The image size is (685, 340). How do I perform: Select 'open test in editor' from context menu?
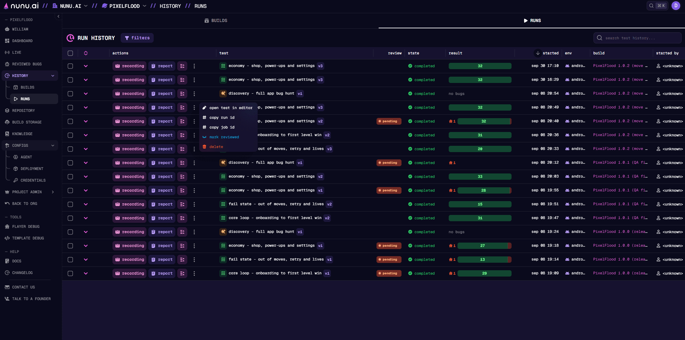click(x=228, y=108)
